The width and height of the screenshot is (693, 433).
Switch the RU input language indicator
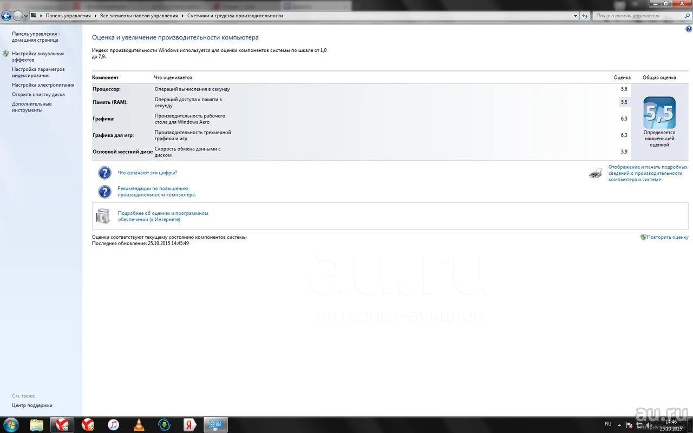click(608, 424)
